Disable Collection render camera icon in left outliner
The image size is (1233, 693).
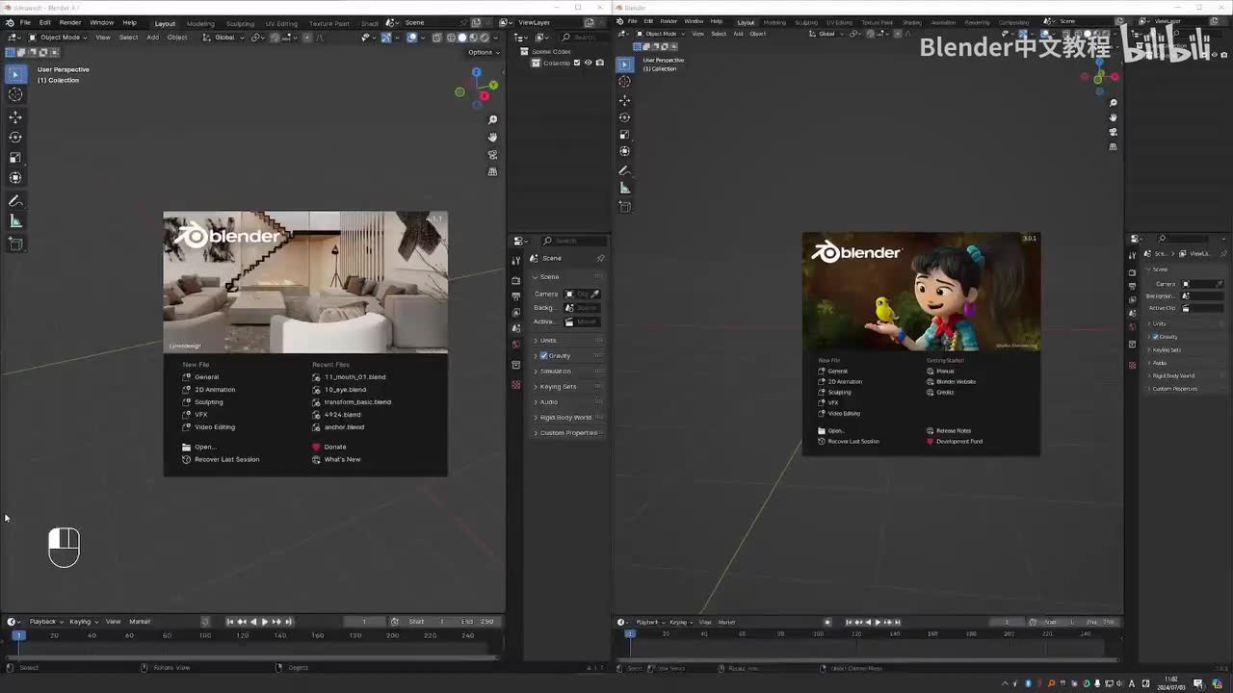pyautogui.click(x=600, y=64)
